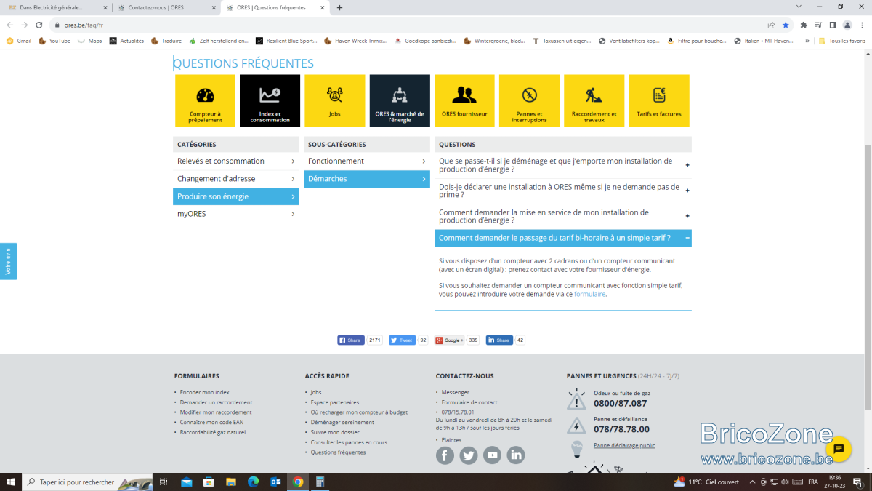Viewport: 872px width, 491px height.
Task: Click the Facebook round icon in footer
Action: (x=445, y=455)
